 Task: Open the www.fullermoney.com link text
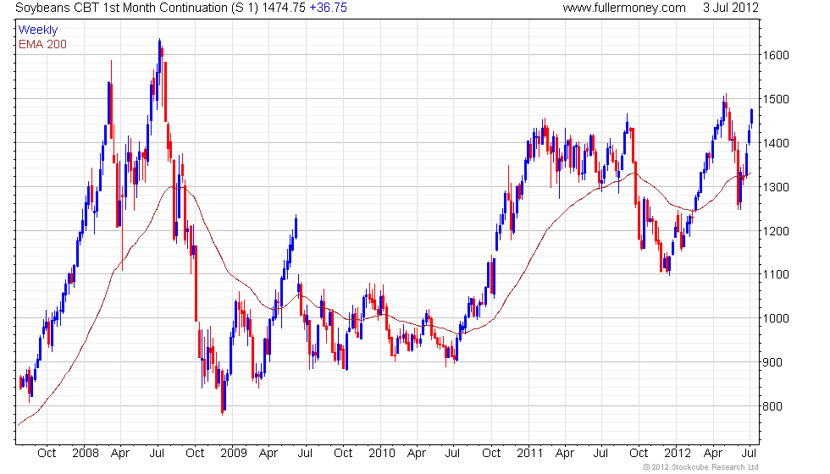(624, 8)
